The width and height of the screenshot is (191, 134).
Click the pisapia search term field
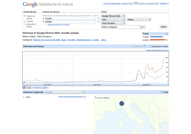(x=70, y=22)
